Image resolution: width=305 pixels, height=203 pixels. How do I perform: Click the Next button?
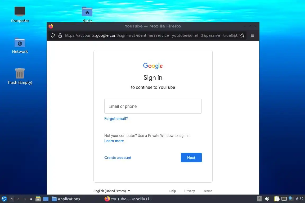(x=191, y=158)
